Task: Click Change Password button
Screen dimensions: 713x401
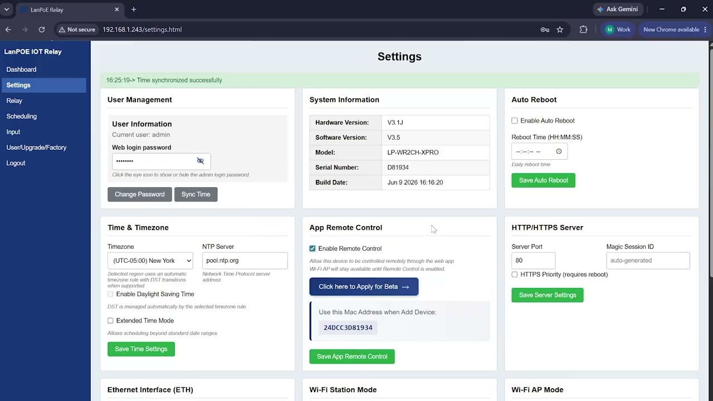Action: click(140, 194)
